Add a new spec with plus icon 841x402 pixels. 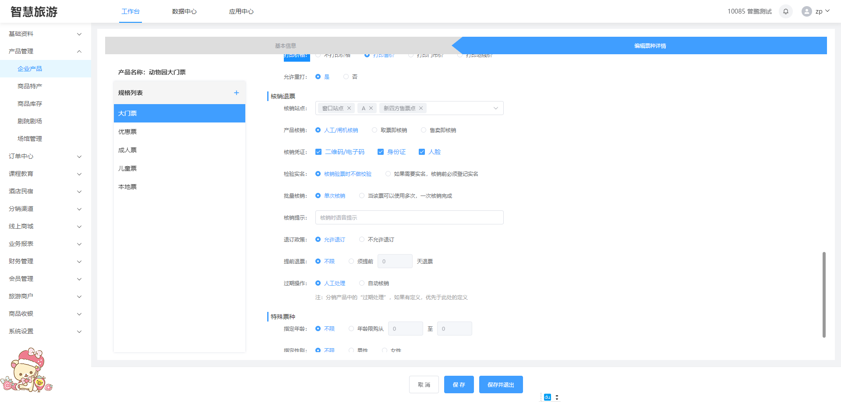coord(236,93)
